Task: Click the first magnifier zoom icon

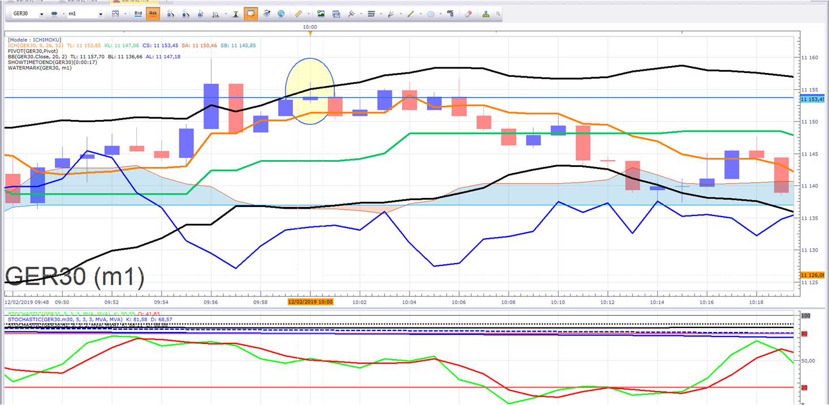Action: [170, 14]
